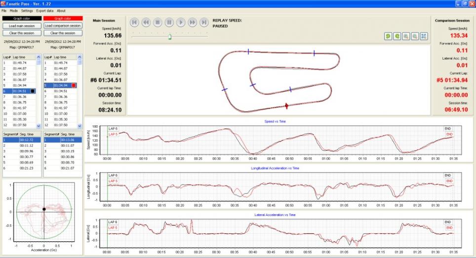The height and width of the screenshot is (258, 476).
Task: Click the black dot in the G-G acceleration circle
Action: (44, 209)
